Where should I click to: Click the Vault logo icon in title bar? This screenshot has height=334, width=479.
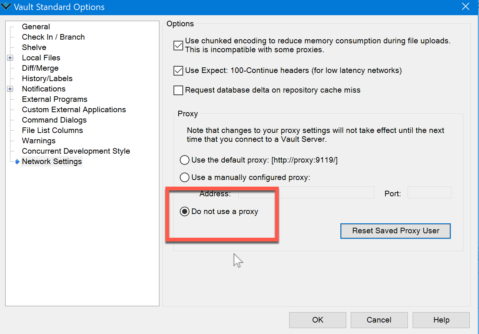[x=7, y=7]
